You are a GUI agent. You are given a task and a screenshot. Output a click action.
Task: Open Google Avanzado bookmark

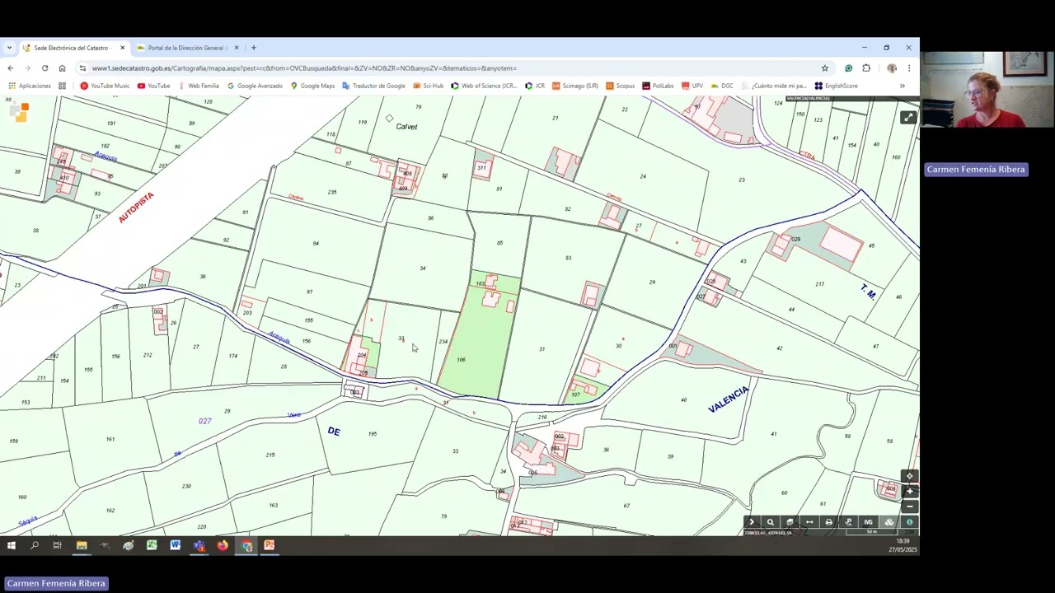click(x=255, y=86)
